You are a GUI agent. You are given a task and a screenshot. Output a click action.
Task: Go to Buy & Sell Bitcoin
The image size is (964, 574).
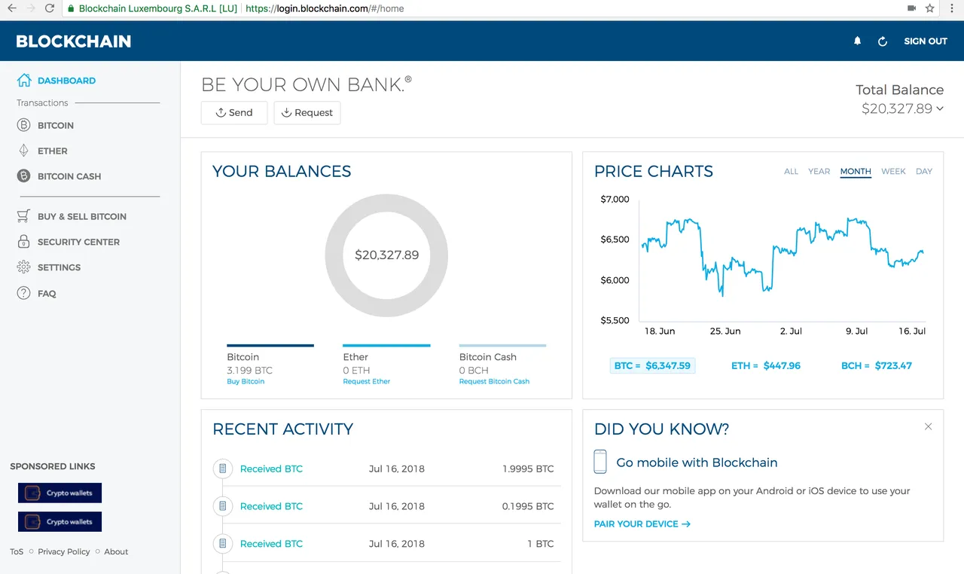coord(82,217)
